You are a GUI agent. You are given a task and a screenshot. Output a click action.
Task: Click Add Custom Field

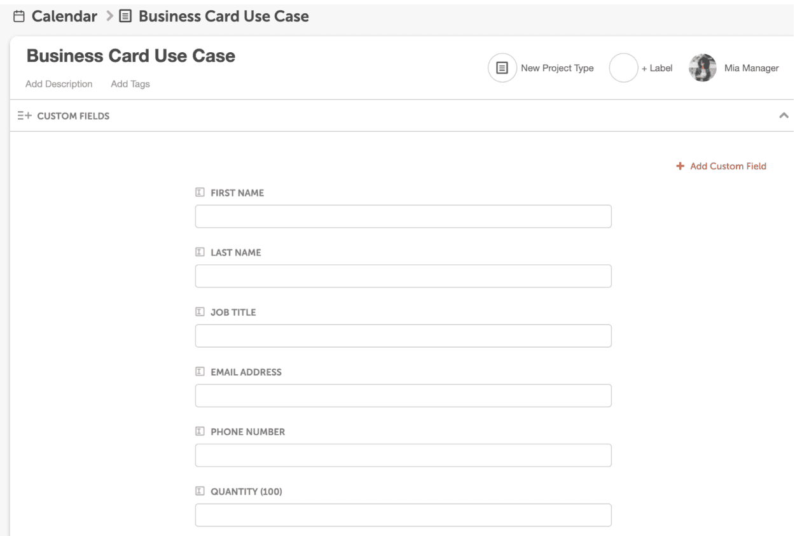point(728,166)
